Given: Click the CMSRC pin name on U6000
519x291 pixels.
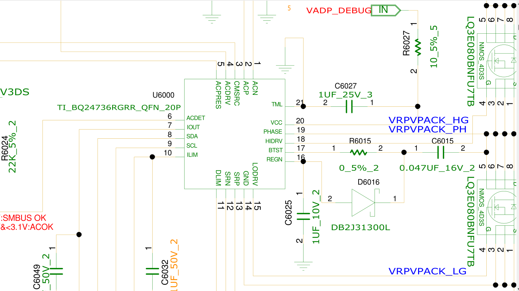Looking at the screenshot, I should pyautogui.click(x=237, y=93).
